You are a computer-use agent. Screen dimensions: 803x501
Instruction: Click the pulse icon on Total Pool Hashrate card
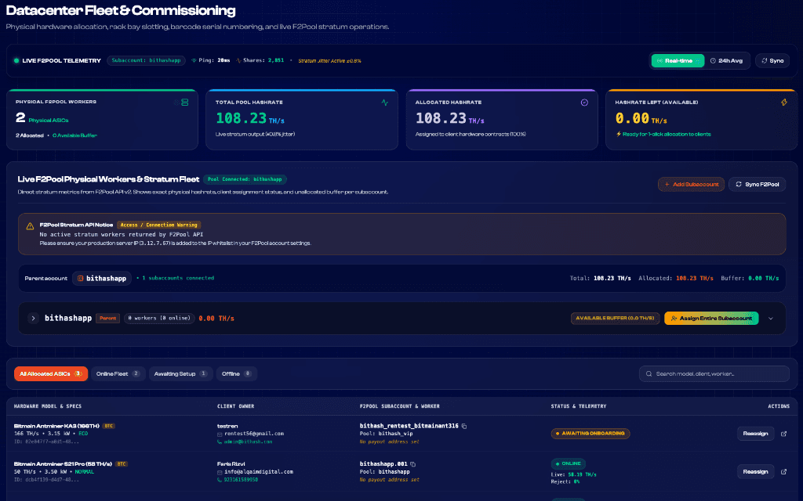pos(384,103)
